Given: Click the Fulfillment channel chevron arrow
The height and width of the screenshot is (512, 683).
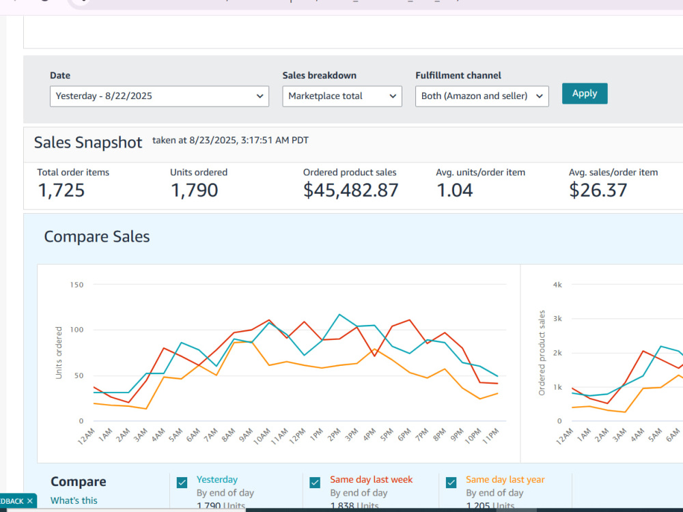Looking at the screenshot, I should tap(540, 96).
